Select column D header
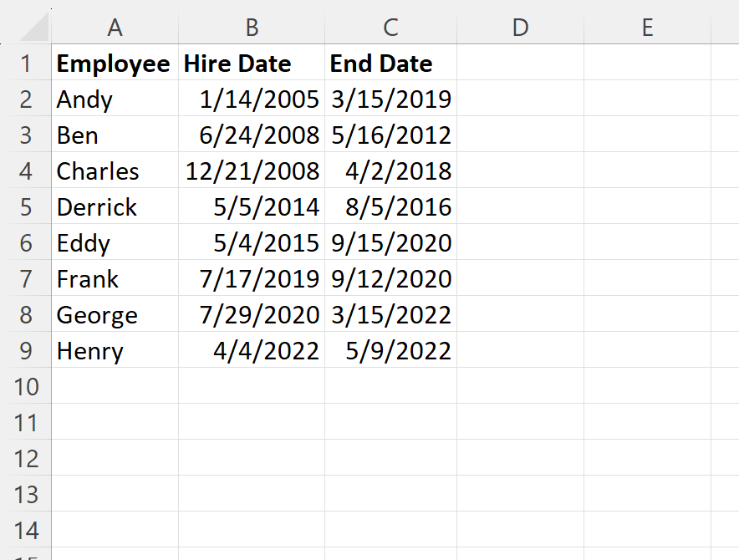 (x=520, y=28)
